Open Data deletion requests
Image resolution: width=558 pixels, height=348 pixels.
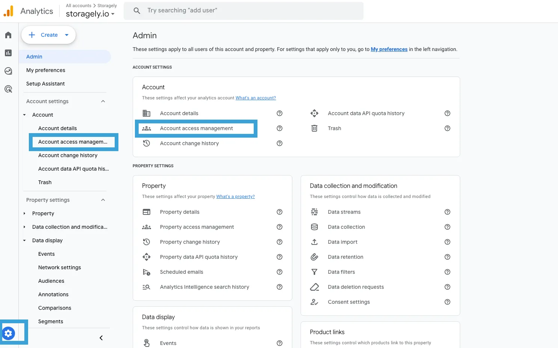[x=356, y=287]
